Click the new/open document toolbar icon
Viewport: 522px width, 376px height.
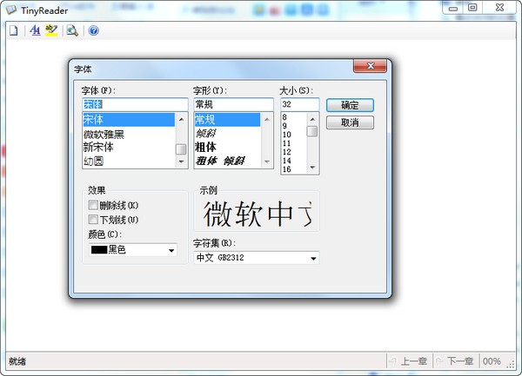(13, 30)
